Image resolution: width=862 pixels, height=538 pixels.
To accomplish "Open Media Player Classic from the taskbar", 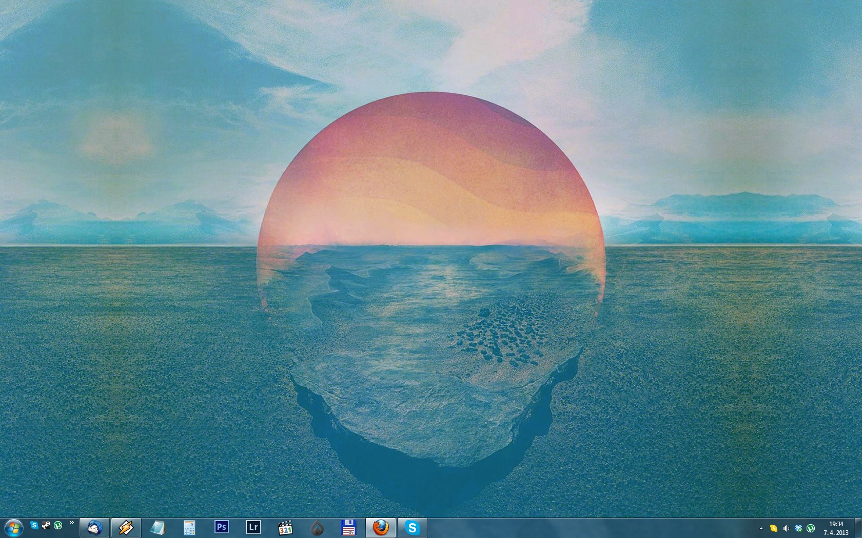I will tap(285, 527).
